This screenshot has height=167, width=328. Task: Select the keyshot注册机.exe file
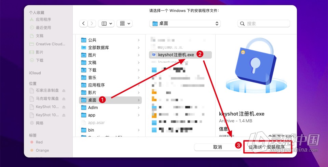tap(180, 55)
